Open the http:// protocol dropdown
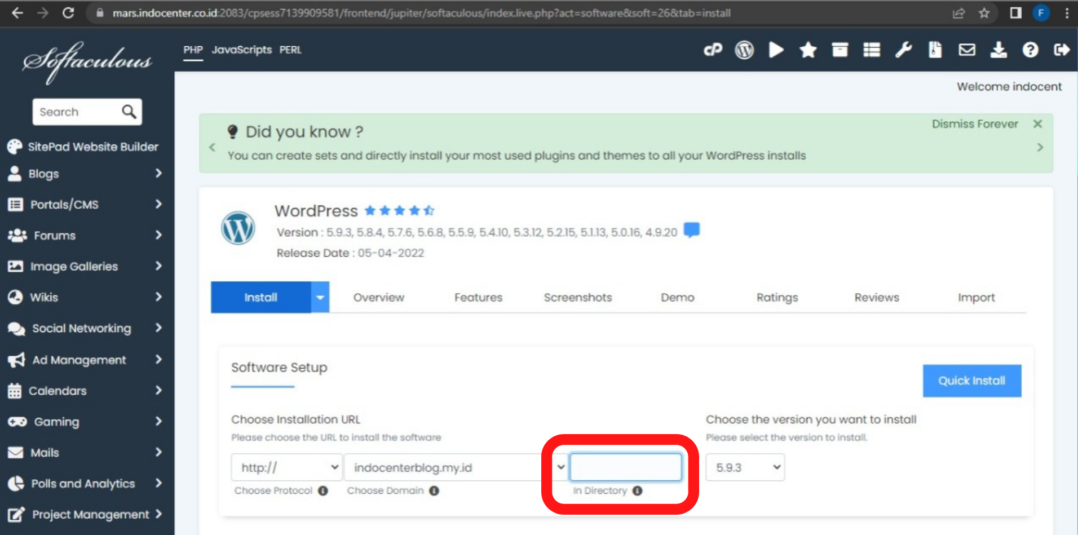1078x535 pixels. [x=287, y=467]
